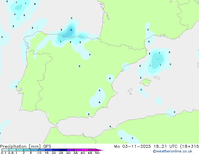
Task: Click the '0.5' legend scale label
Action: click(x=11, y=153)
